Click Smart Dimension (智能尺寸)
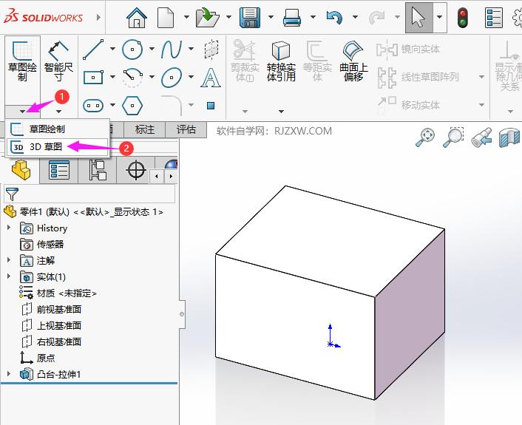Screen dimensions: 522x425 coord(58,61)
